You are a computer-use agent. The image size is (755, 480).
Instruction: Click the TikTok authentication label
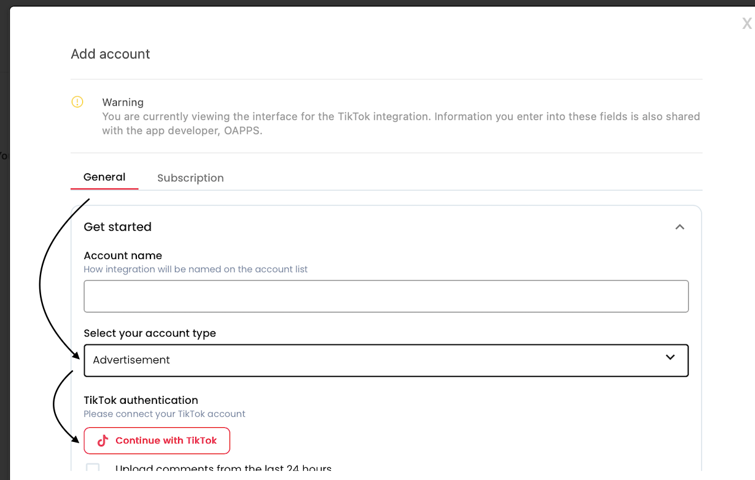(x=141, y=400)
